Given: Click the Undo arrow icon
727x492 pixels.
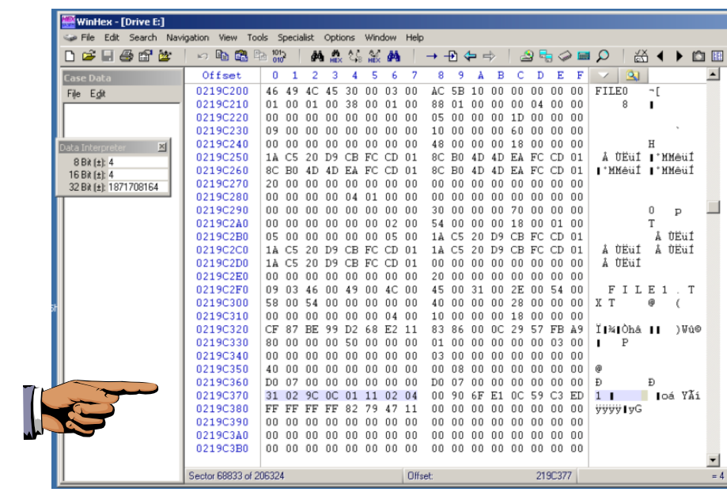Looking at the screenshot, I should tap(203, 56).
